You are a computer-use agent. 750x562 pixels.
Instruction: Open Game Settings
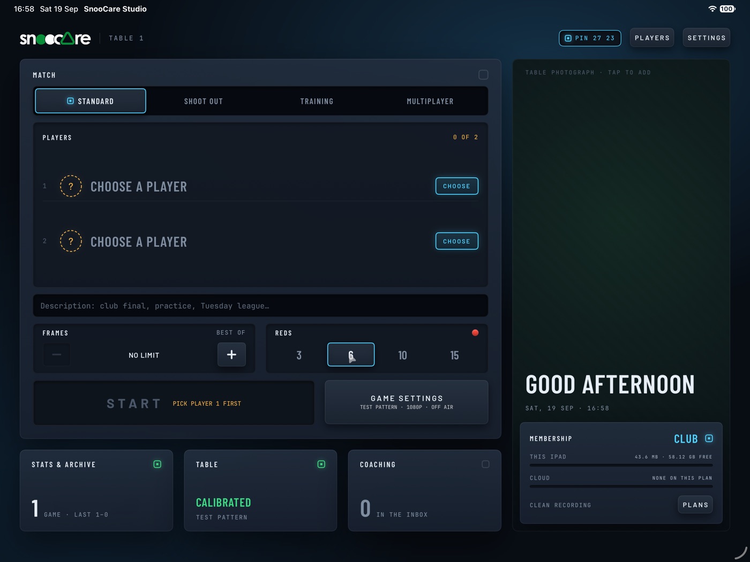(x=407, y=402)
